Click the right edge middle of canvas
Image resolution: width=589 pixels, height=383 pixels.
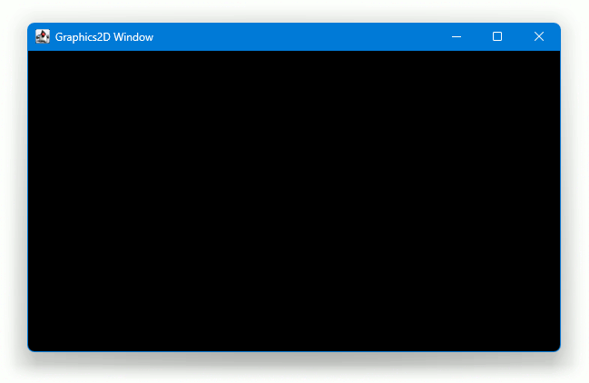[556, 201]
